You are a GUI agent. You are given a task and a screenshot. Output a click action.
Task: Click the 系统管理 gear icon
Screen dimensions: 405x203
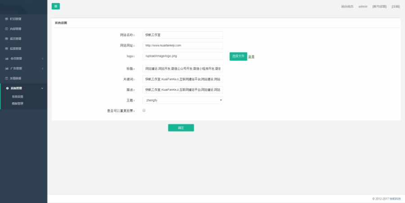7,88
